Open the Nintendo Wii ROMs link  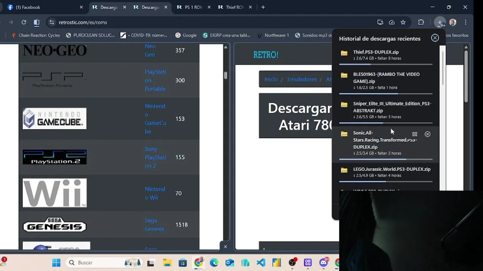pyautogui.click(x=155, y=193)
